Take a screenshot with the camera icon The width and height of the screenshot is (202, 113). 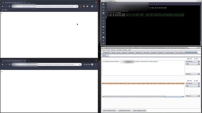(x=104, y=37)
